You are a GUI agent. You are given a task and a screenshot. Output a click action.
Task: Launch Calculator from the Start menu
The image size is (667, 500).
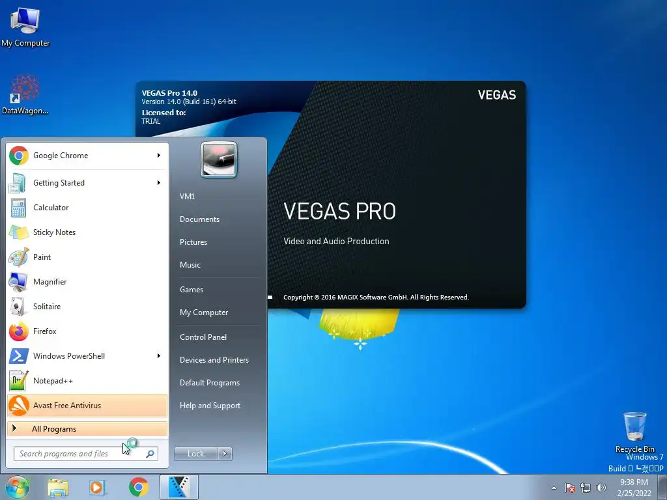(87, 208)
